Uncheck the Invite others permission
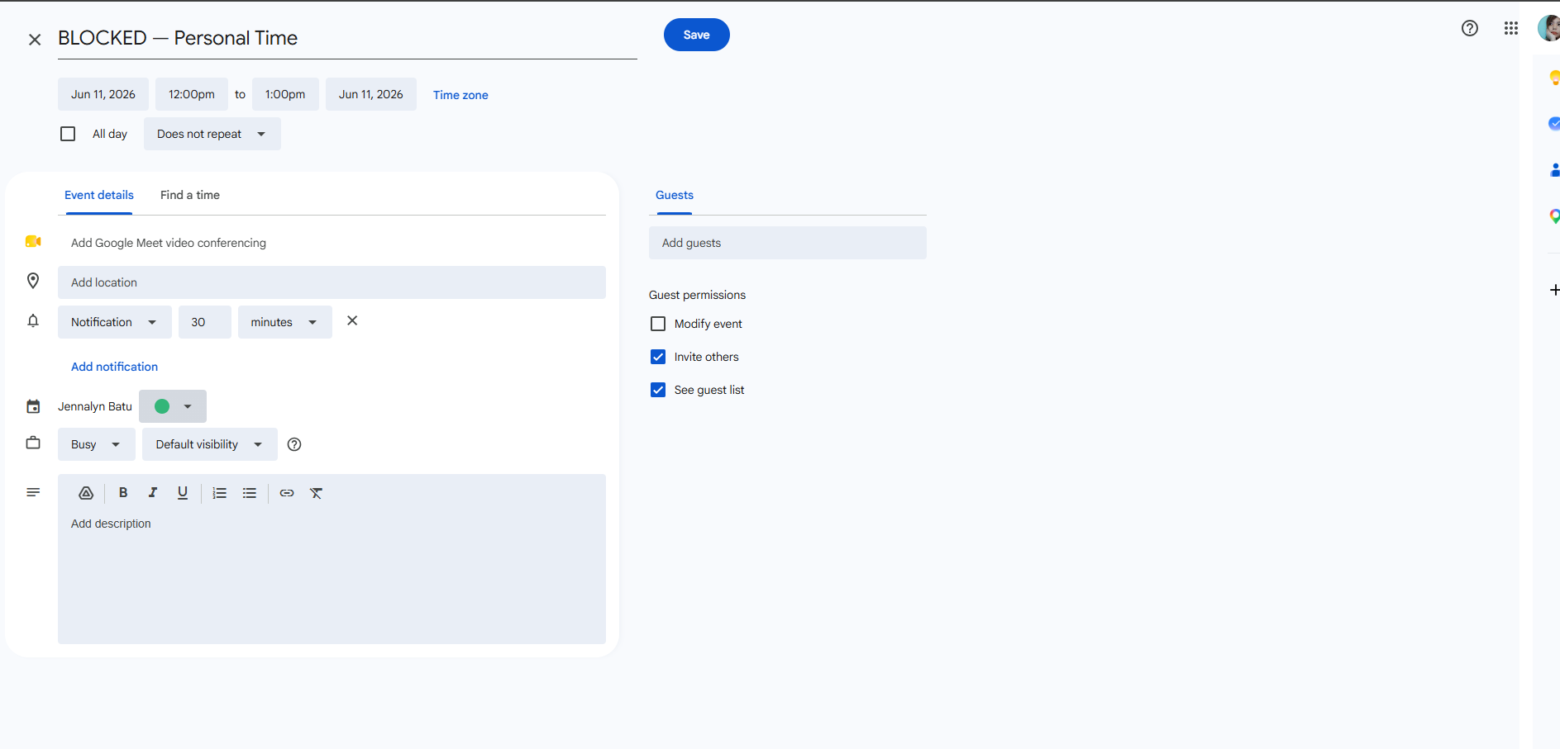1560x749 pixels. pos(658,357)
